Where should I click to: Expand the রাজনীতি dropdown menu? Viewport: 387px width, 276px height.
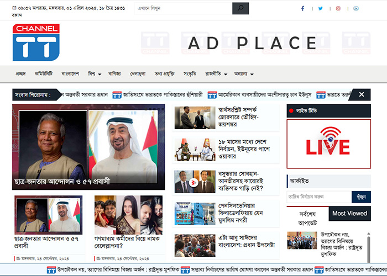click(217, 73)
